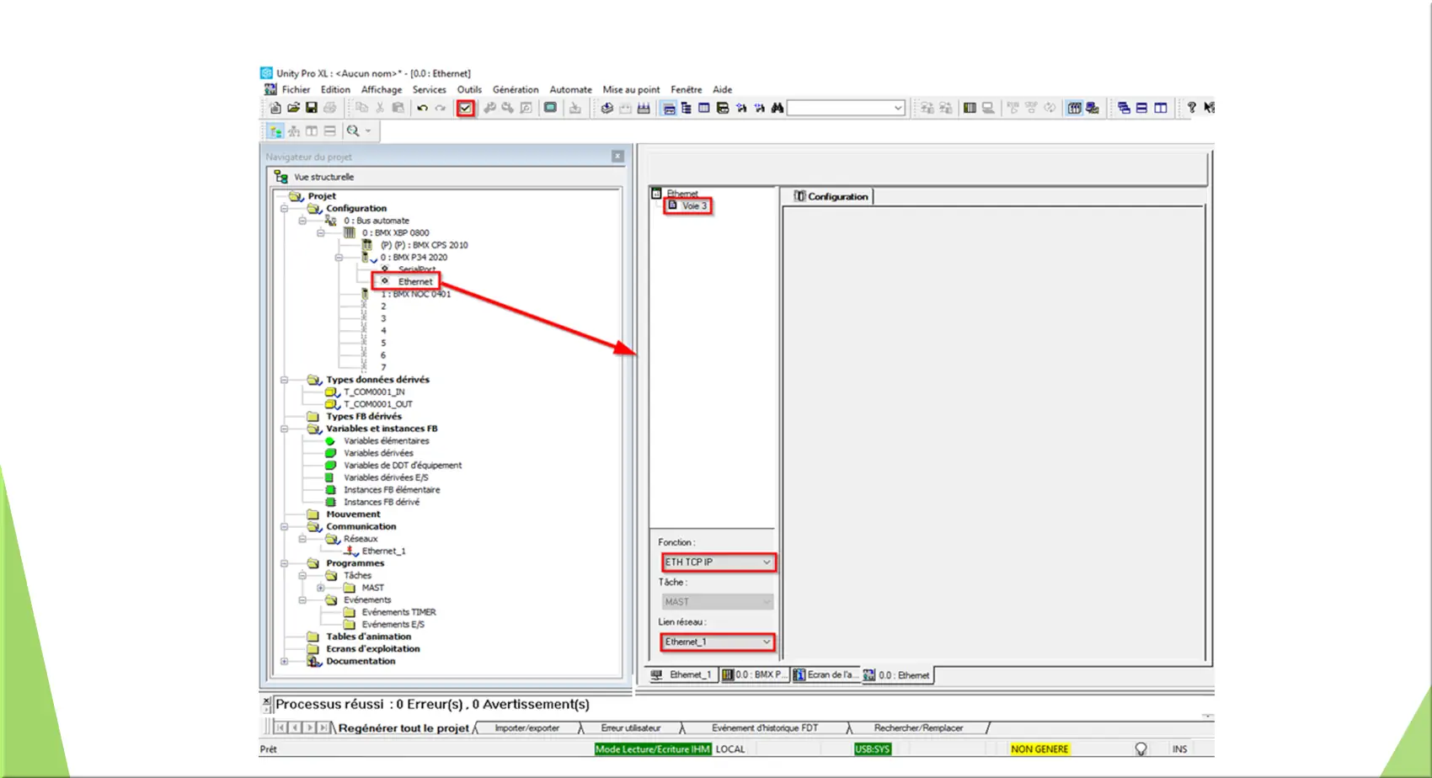Screen dimensions: 1432x778
Task: Click the animation table toolbar icon
Action: [x=703, y=108]
